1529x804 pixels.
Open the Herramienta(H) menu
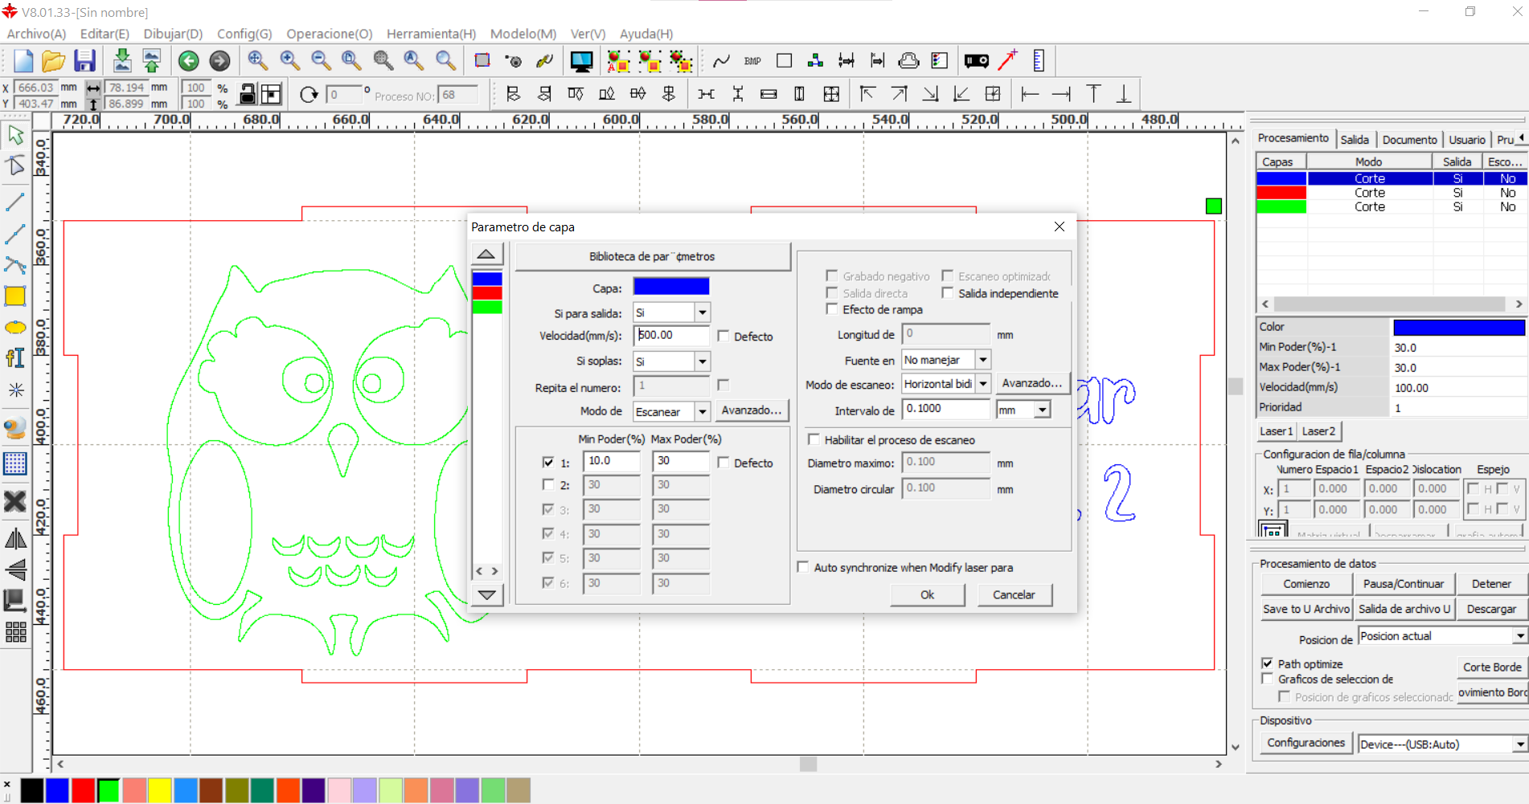point(431,34)
